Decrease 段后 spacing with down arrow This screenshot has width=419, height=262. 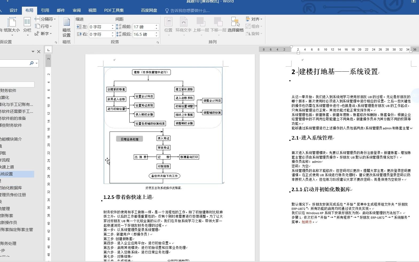pyautogui.click(x=156, y=36)
